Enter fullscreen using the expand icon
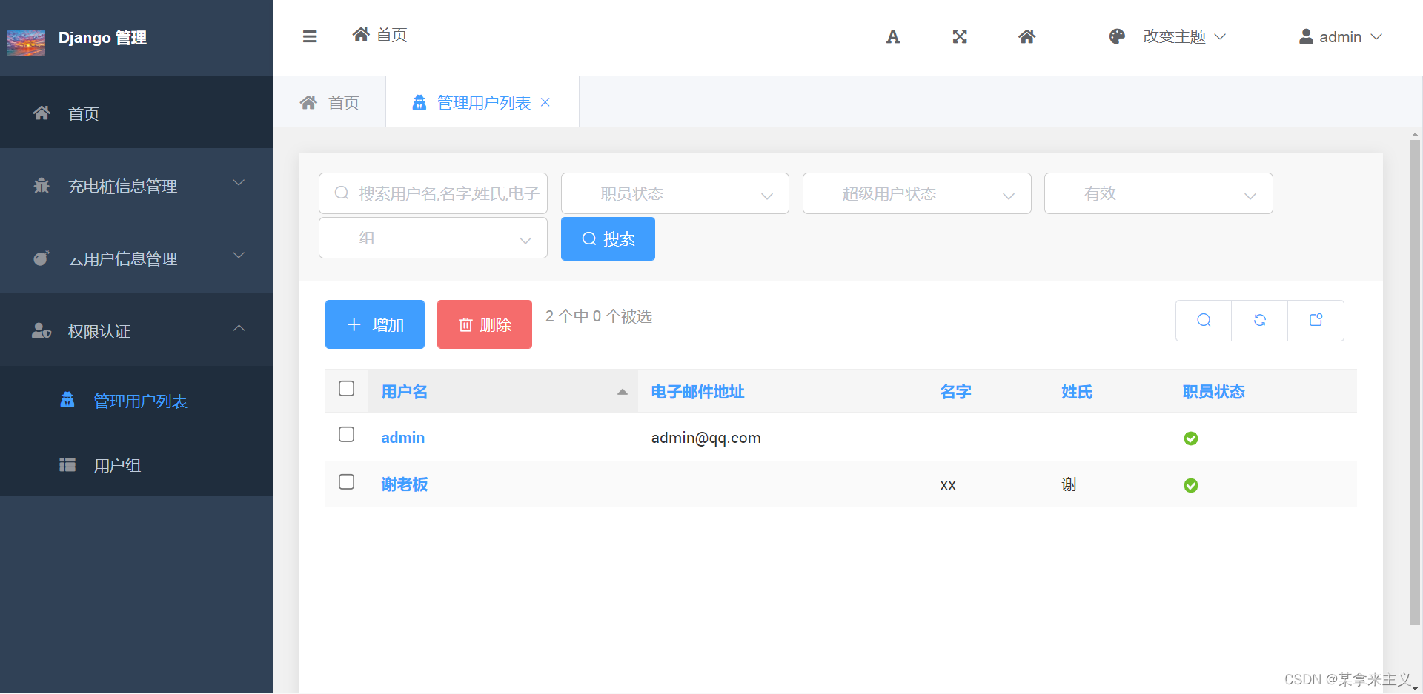Viewport: 1423px width, 694px height. (x=960, y=36)
